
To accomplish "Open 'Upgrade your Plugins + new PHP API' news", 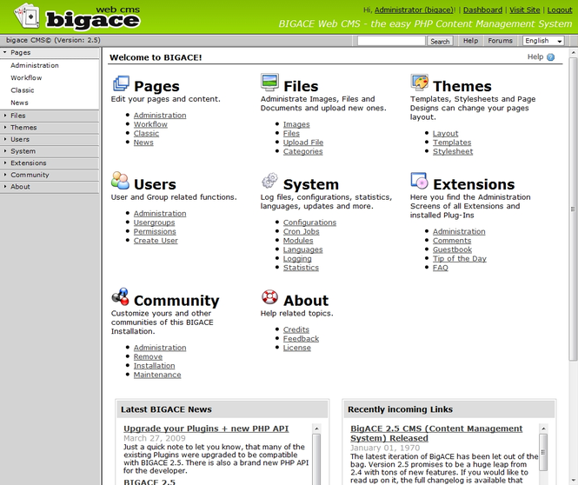I will point(206,429).
